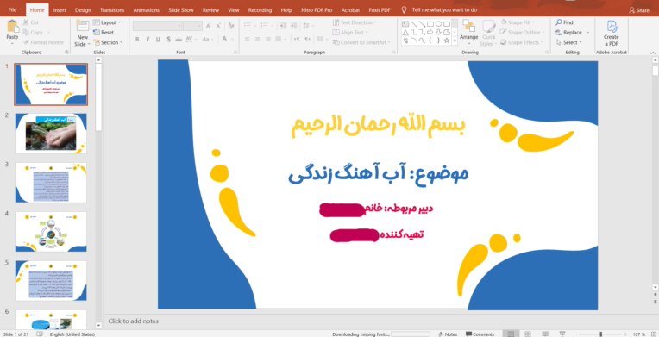
Task: Switch to the Design tab
Action: point(83,10)
